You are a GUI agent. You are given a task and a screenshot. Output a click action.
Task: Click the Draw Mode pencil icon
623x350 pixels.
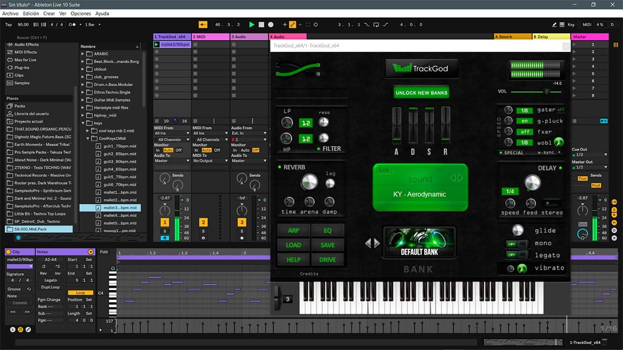(554, 24)
